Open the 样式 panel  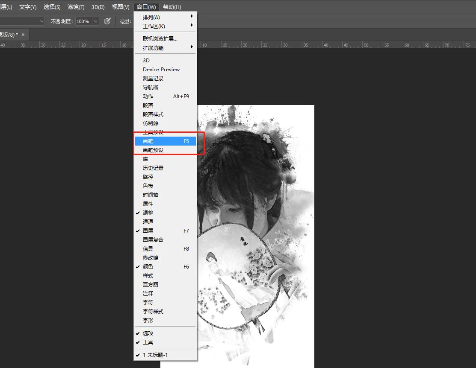[165, 275]
